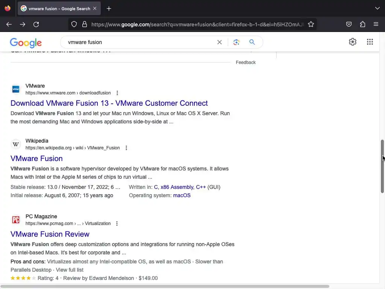
Task: Open tracking protection shield icon
Action: point(74,24)
